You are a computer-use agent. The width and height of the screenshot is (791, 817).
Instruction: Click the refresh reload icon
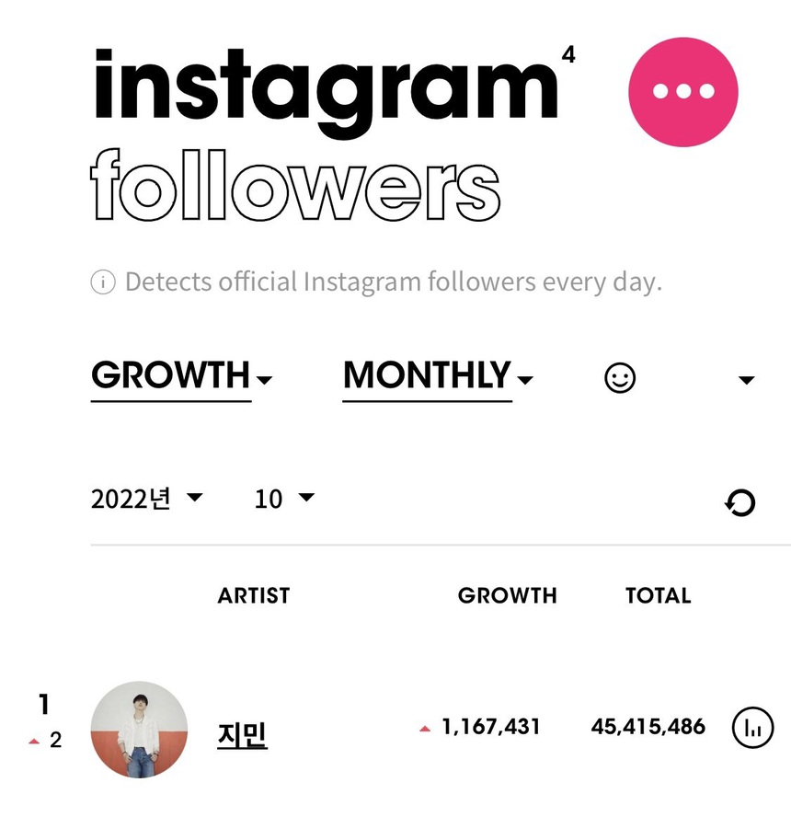739,502
